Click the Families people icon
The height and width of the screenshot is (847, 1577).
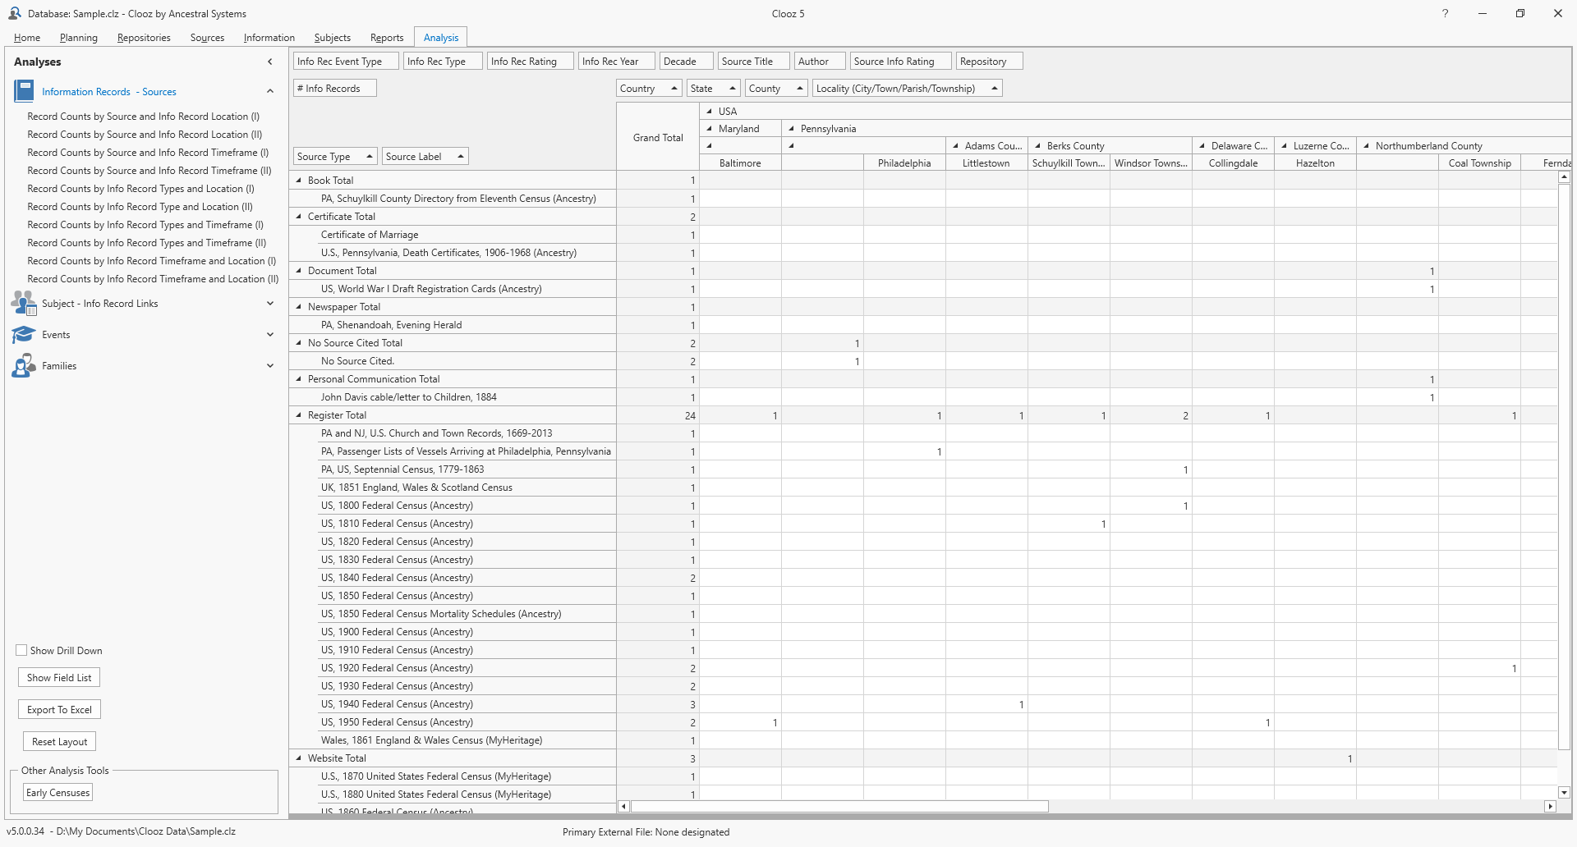tap(24, 366)
